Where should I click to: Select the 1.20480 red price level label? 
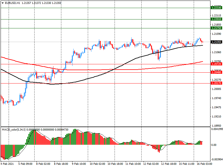point(216,72)
